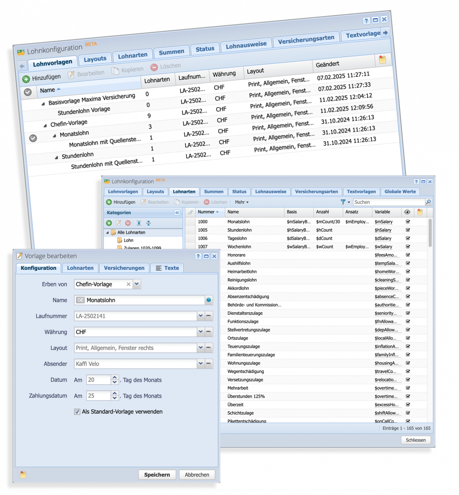Switch to the Versicherungen tab in dialog

click(x=124, y=268)
